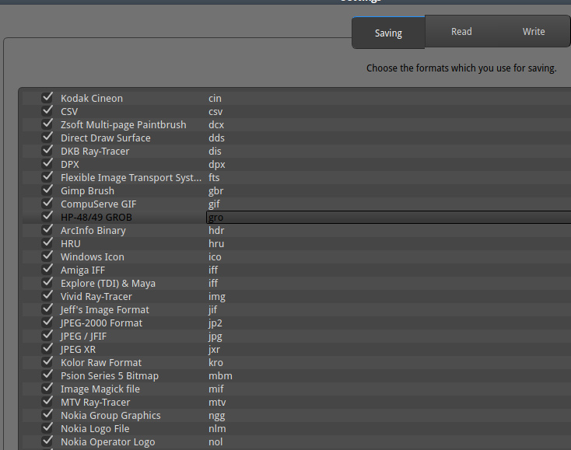Screen dimensions: 571x450
Task: Switch to the Saving tab
Action: click(x=388, y=33)
